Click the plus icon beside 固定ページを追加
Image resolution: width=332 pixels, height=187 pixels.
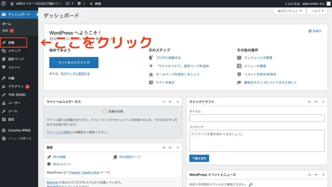click(151, 66)
